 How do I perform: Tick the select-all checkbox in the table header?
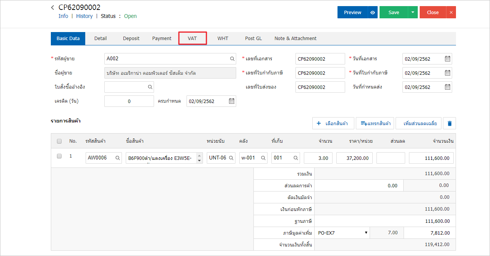pos(59,141)
